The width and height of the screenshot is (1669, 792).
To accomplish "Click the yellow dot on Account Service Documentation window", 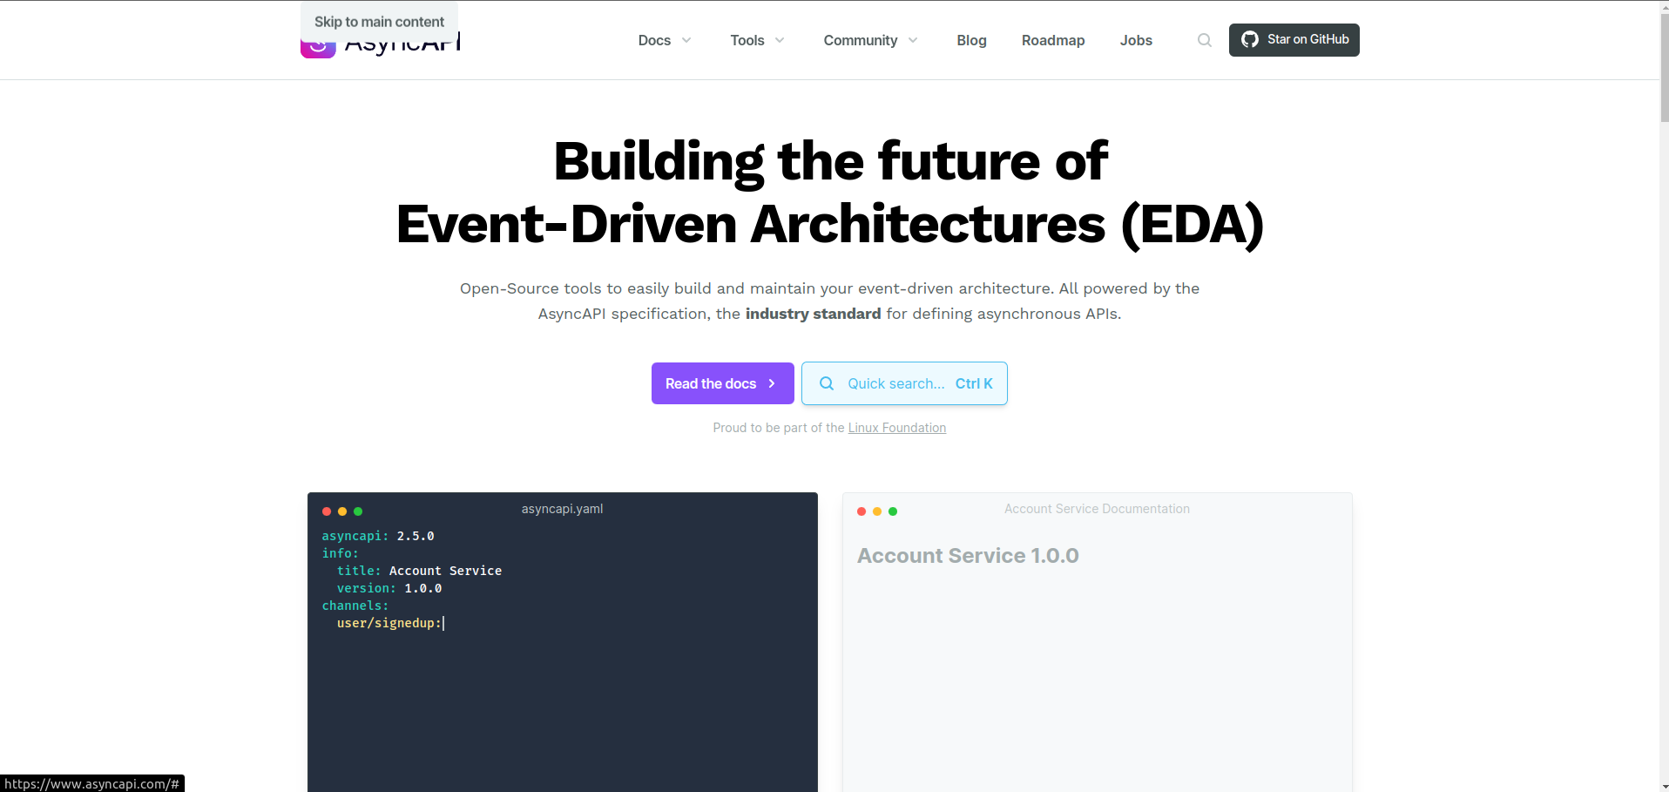I will (877, 511).
